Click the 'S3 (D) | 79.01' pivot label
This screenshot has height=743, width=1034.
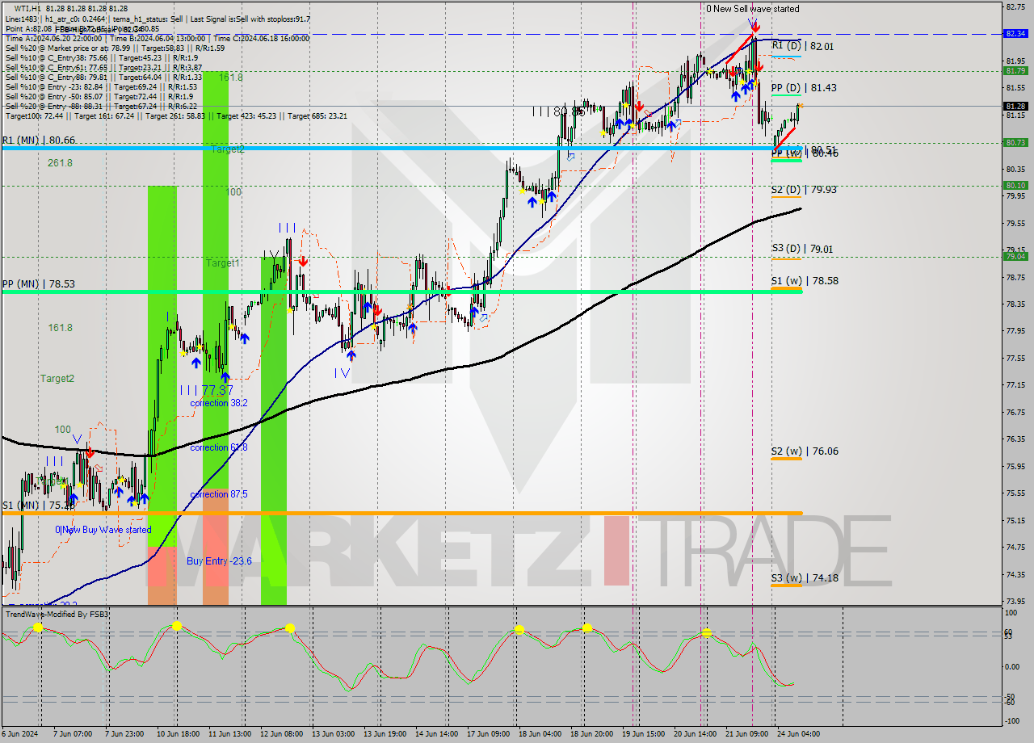[804, 249]
